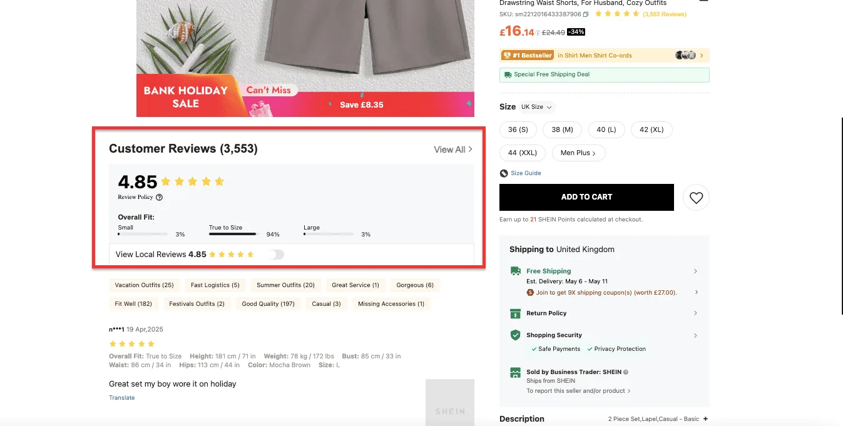The image size is (843, 426).
Task: Click the shipping coupon S badge icon
Action: click(x=529, y=292)
